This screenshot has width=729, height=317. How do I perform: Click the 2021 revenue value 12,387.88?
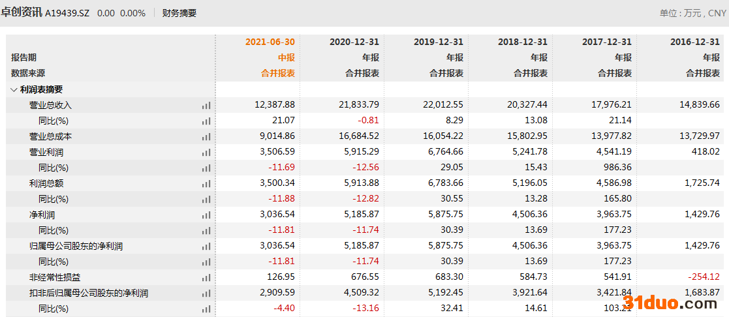pos(275,105)
